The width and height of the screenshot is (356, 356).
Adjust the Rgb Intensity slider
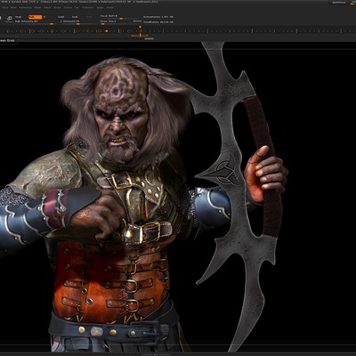click(35, 22)
